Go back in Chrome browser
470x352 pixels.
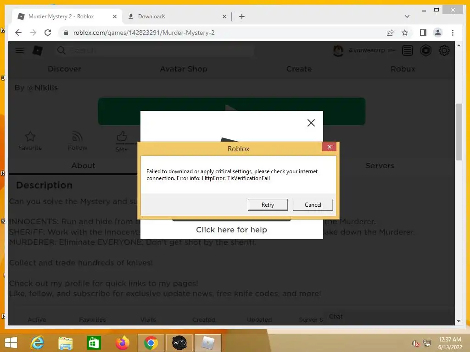pyautogui.click(x=18, y=33)
